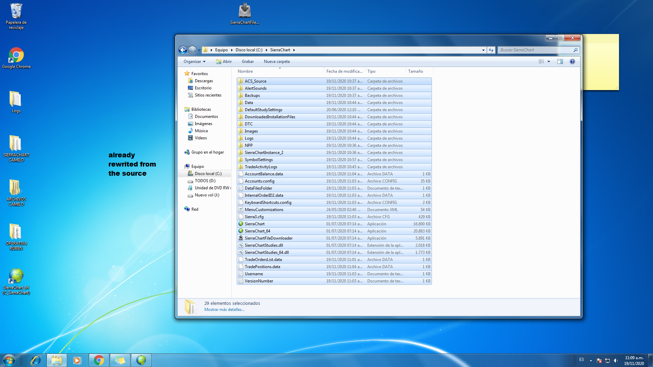Click the Equipo breadcrumb in address bar

click(x=221, y=50)
